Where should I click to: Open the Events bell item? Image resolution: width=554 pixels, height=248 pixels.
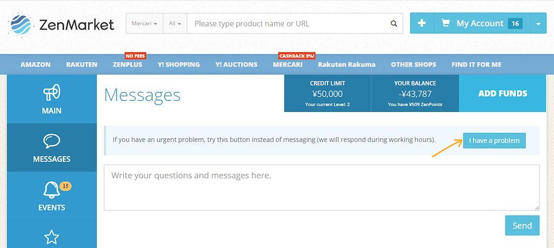pos(52,196)
